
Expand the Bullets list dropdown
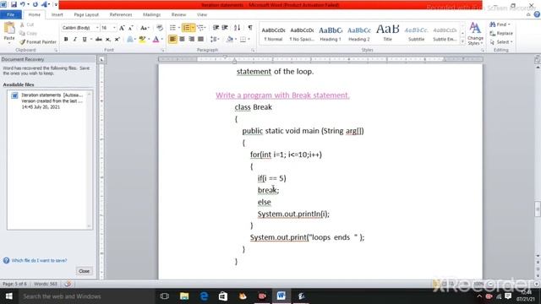179,28
